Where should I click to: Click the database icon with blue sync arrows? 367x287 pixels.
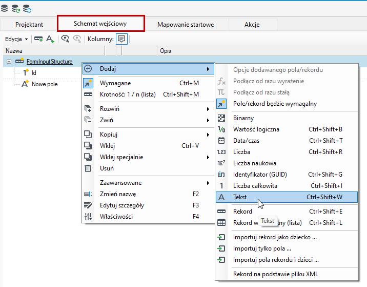click(x=27, y=9)
